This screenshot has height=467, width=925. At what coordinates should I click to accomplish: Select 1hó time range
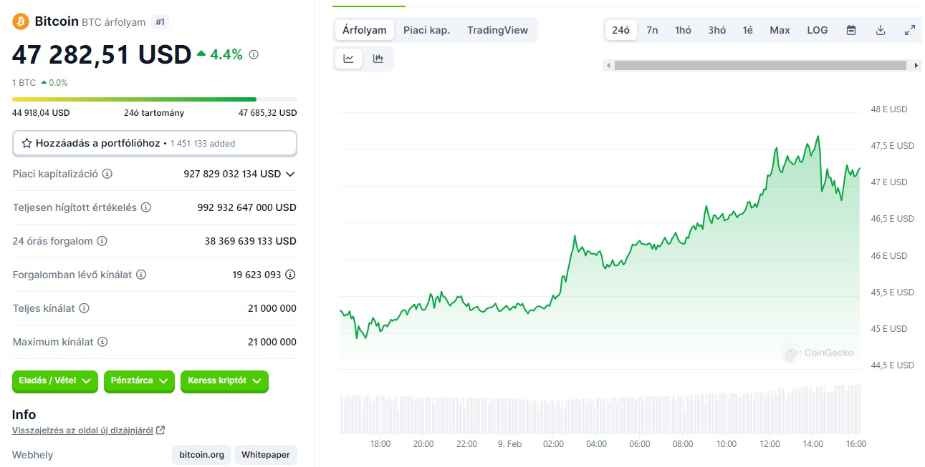click(683, 30)
